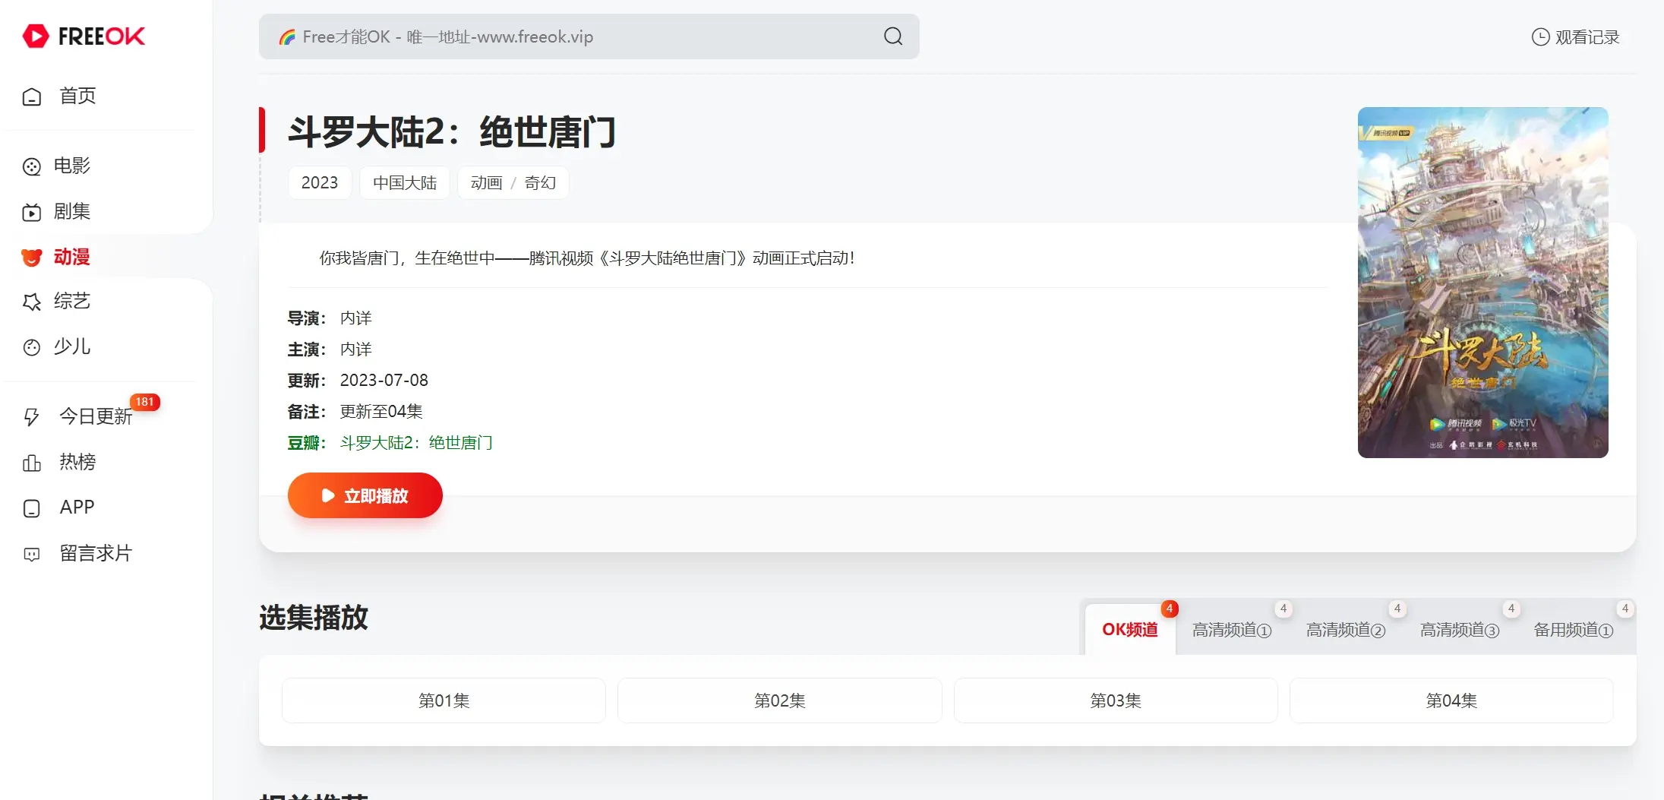This screenshot has width=1664, height=800.
Task: Open the 热榜 ranking page
Action: [x=77, y=462]
